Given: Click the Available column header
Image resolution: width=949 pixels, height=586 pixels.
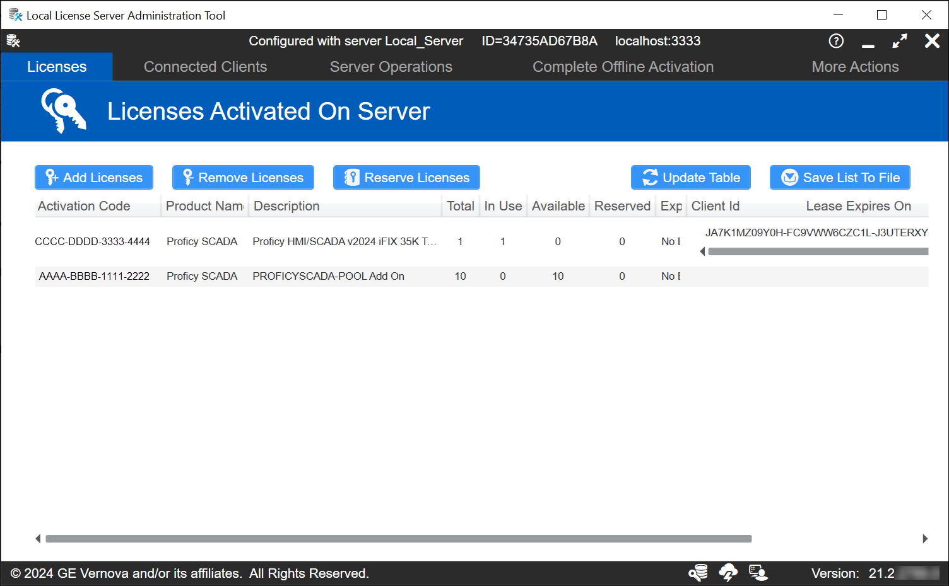Looking at the screenshot, I should (558, 206).
